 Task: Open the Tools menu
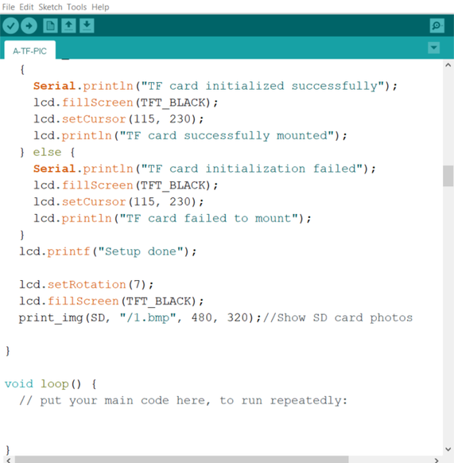[x=76, y=7]
